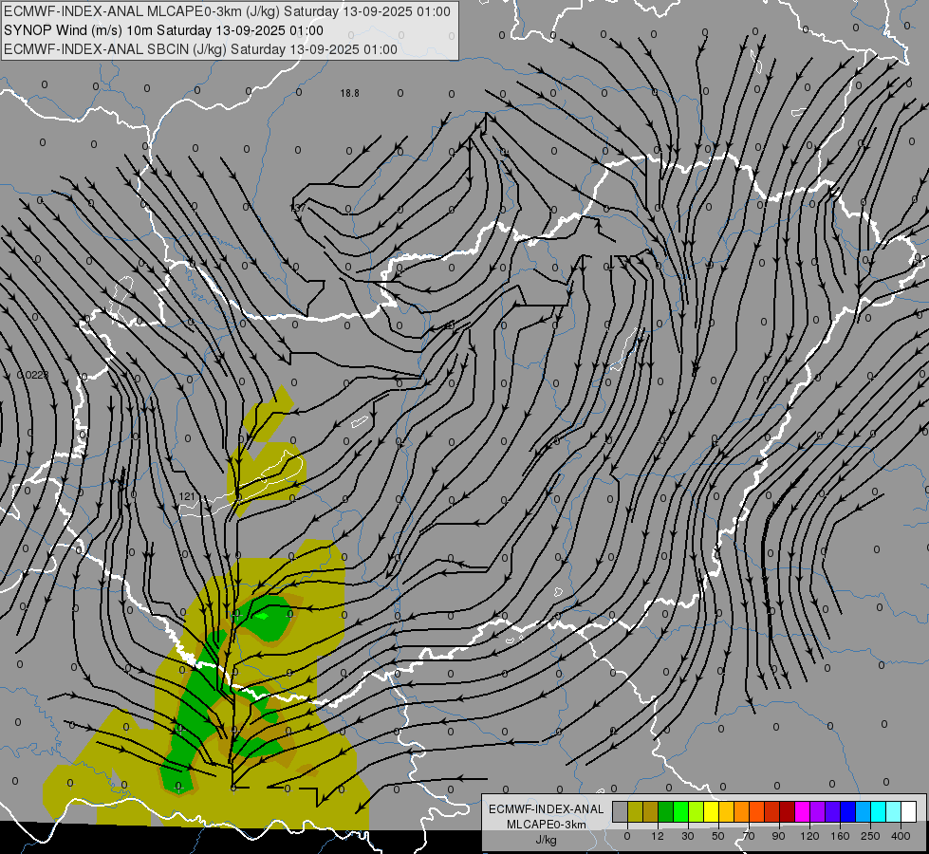Choose the legend scale value 250
The width and height of the screenshot is (929, 854).
pyautogui.click(x=870, y=836)
